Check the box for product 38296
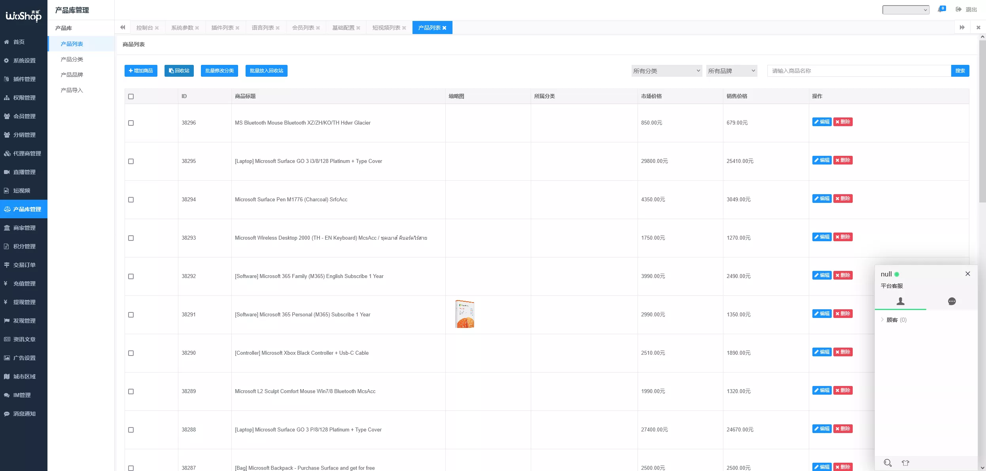This screenshot has width=986, height=471. (x=131, y=123)
